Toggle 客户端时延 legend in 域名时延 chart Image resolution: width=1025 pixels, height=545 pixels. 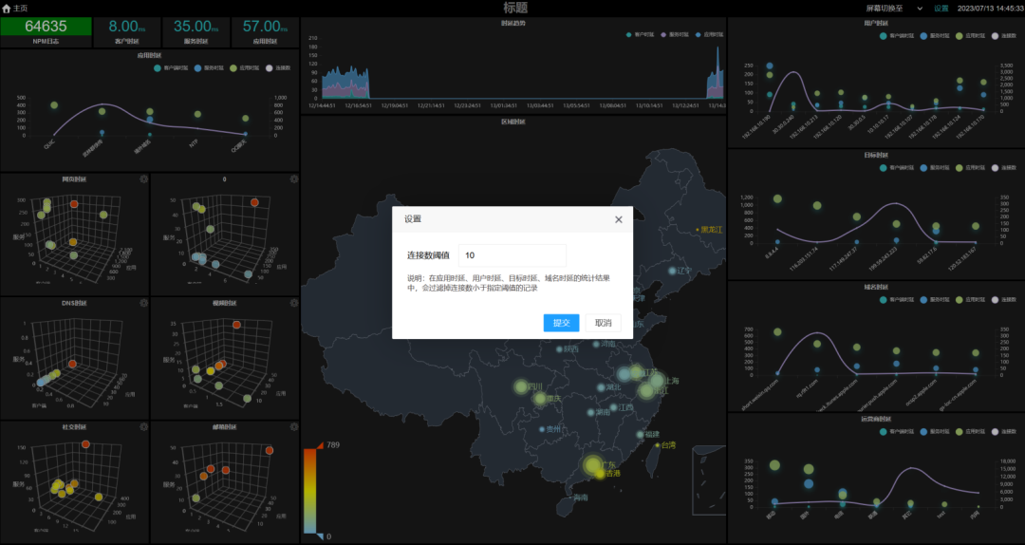tap(896, 300)
